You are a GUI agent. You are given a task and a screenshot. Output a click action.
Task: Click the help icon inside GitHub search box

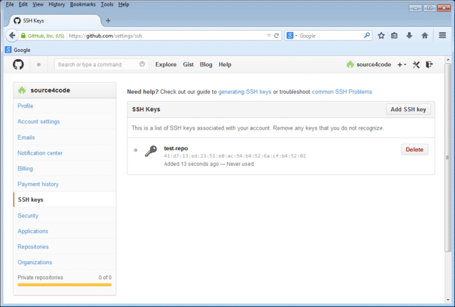coord(142,64)
